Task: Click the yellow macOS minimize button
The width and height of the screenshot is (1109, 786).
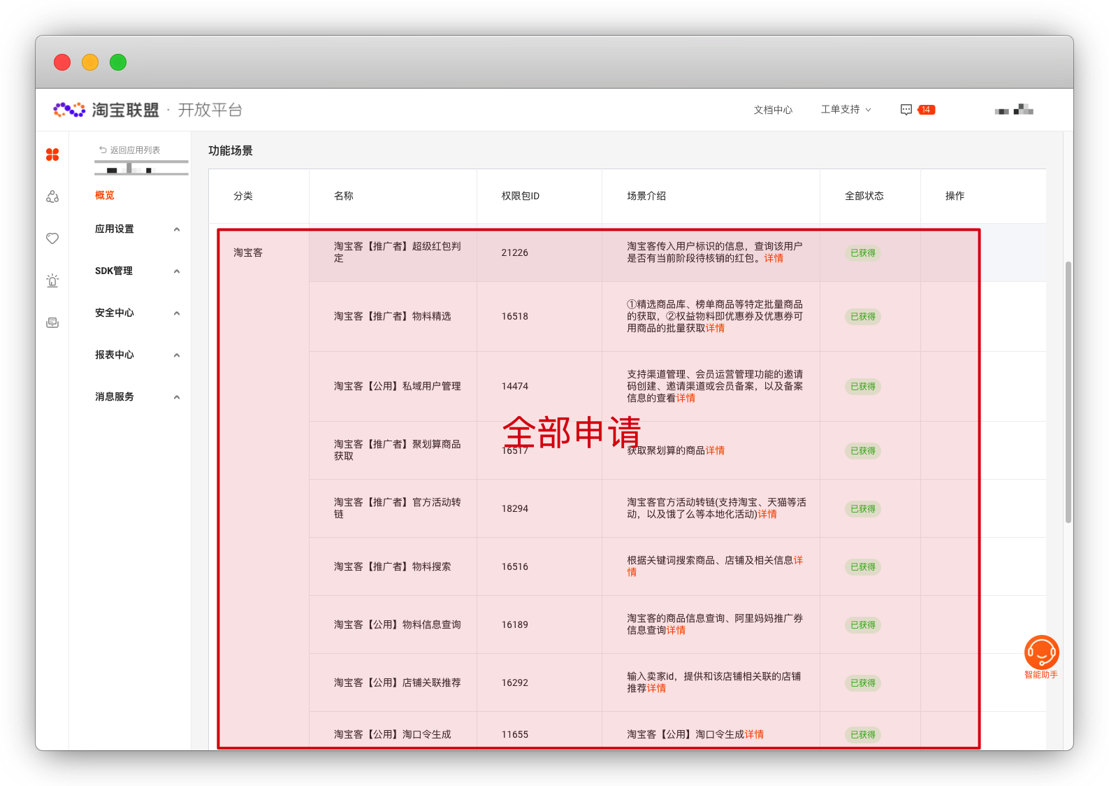Action: pyautogui.click(x=90, y=62)
